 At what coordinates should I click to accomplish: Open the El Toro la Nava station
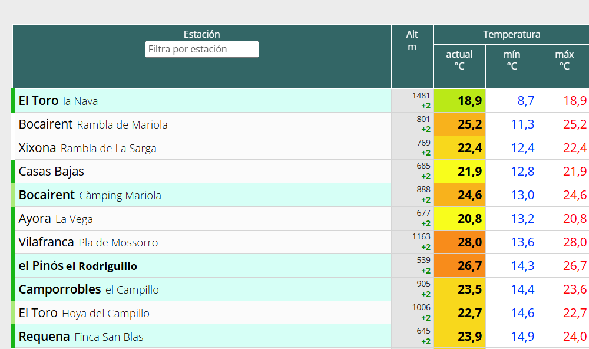58,101
